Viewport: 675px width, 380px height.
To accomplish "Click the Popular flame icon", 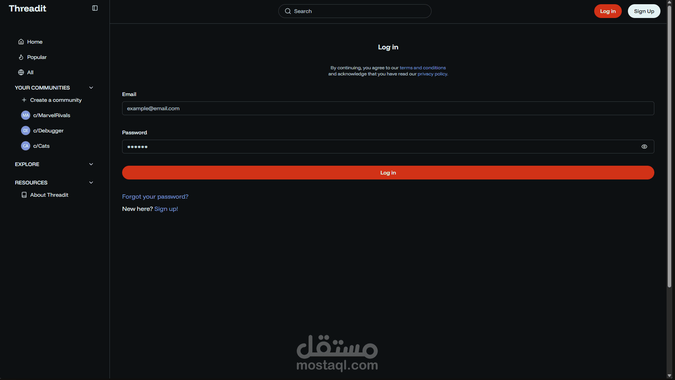I will tap(21, 57).
